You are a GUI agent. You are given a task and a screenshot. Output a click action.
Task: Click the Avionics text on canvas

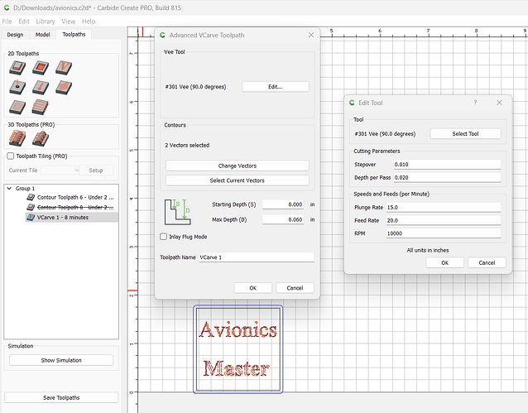[238, 329]
